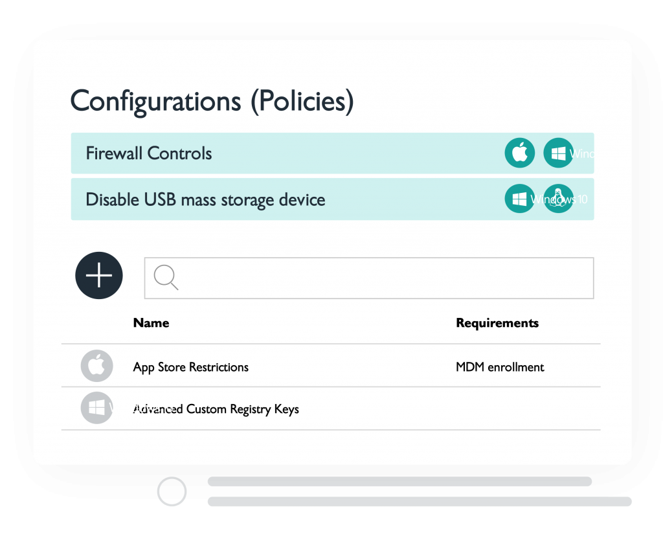Click gray Windows icon beside Registry Keys
The image size is (663, 538).
point(97,408)
